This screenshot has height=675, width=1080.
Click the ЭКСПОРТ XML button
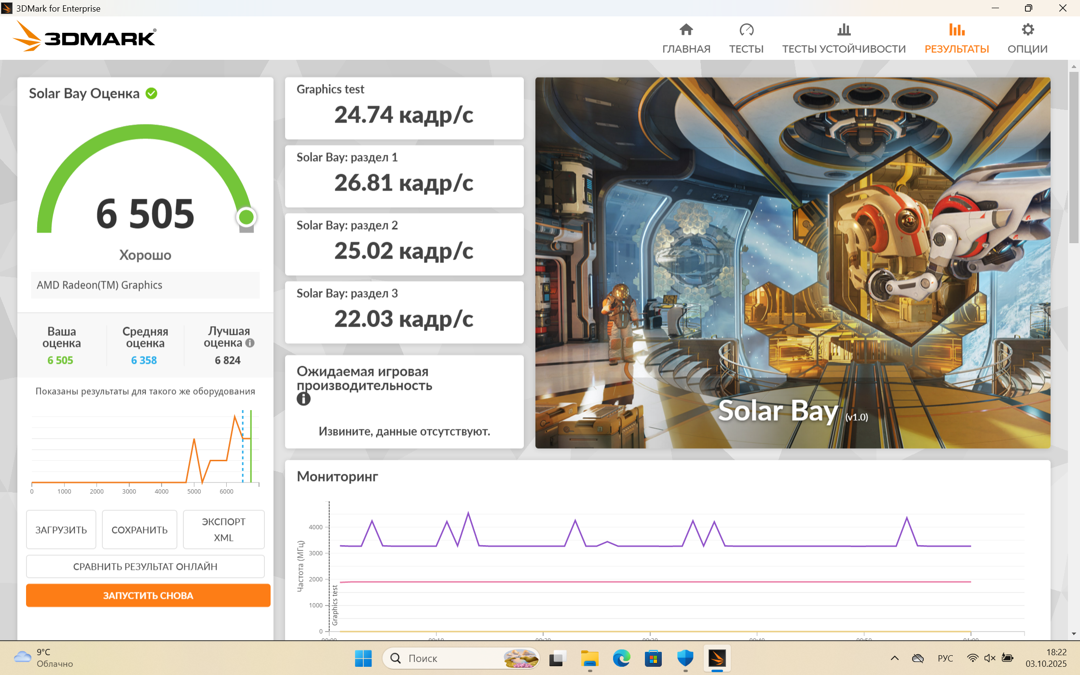223,529
